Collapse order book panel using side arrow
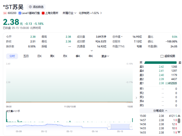This screenshot has width=182, height=136. tap(136, 98)
